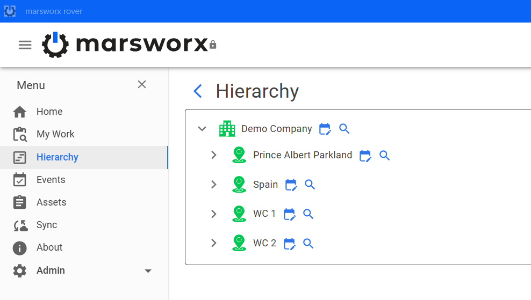The height and width of the screenshot is (300, 531).
Task: Search within WC 2 using magnifier
Action: pos(308,244)
